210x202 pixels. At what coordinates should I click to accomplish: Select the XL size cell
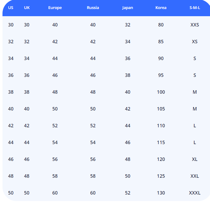coord(195,159)
